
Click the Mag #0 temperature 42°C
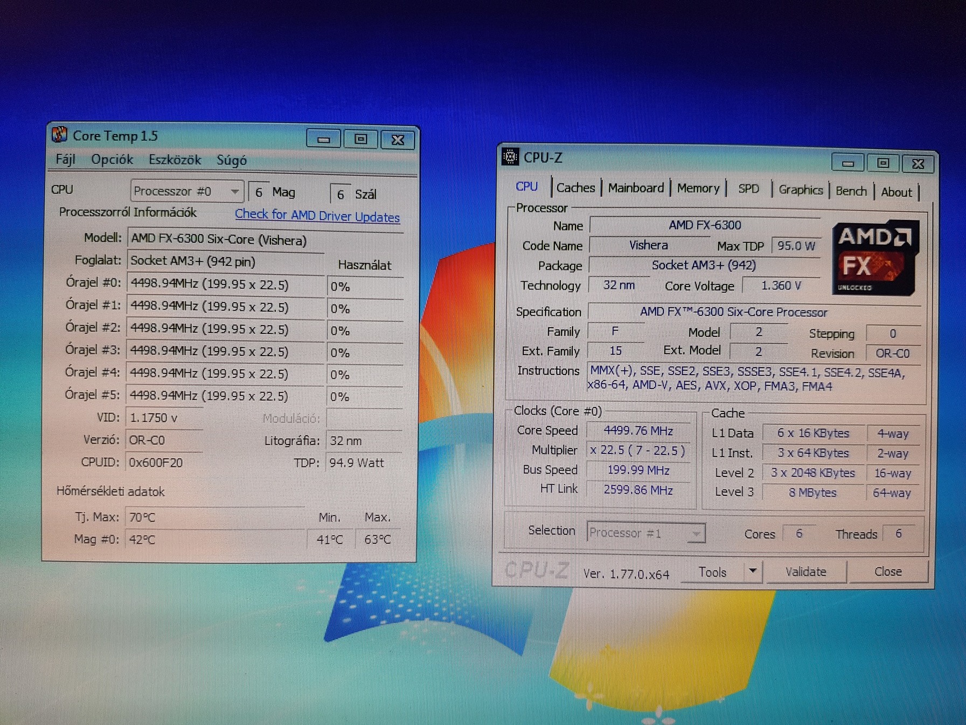click(214, 540)
